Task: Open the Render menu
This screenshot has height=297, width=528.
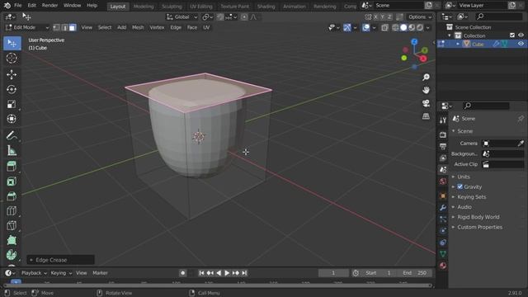Action: pyautogui.click(x=49, y=6)
